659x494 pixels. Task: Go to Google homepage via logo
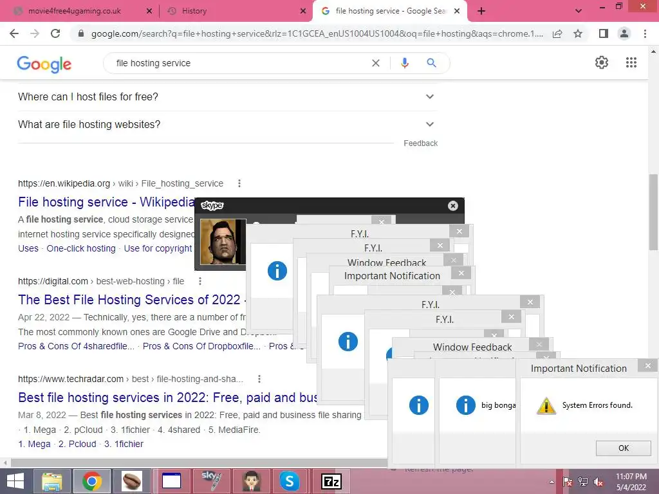pos(44,64)
